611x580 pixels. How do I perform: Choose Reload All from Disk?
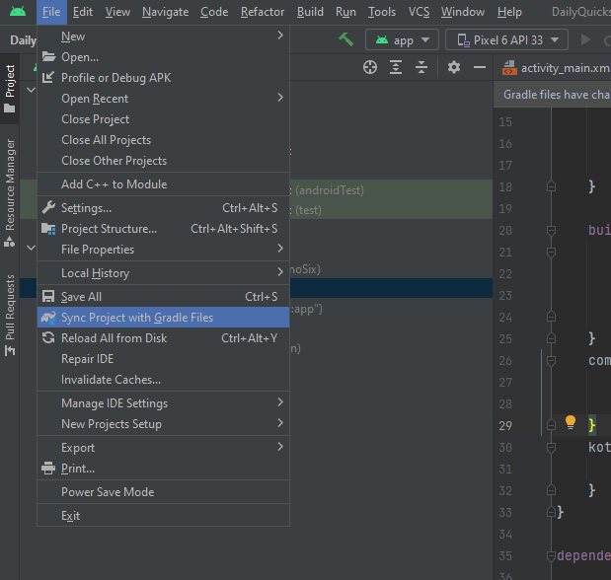pos(163,338)
